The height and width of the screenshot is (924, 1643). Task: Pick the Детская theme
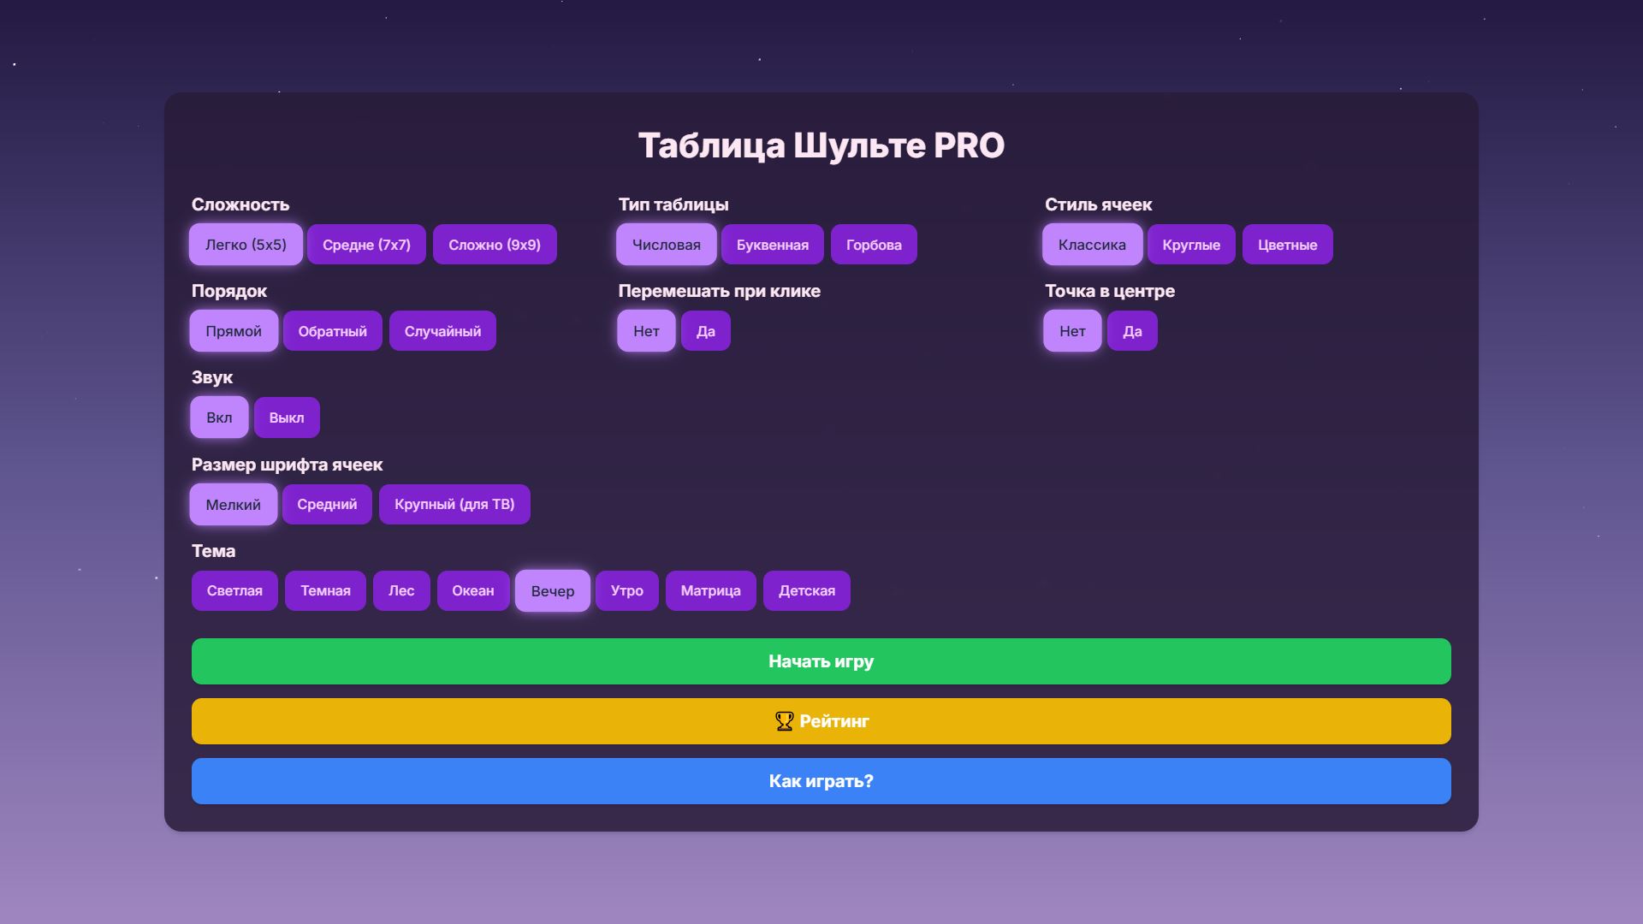pos(806,590)
